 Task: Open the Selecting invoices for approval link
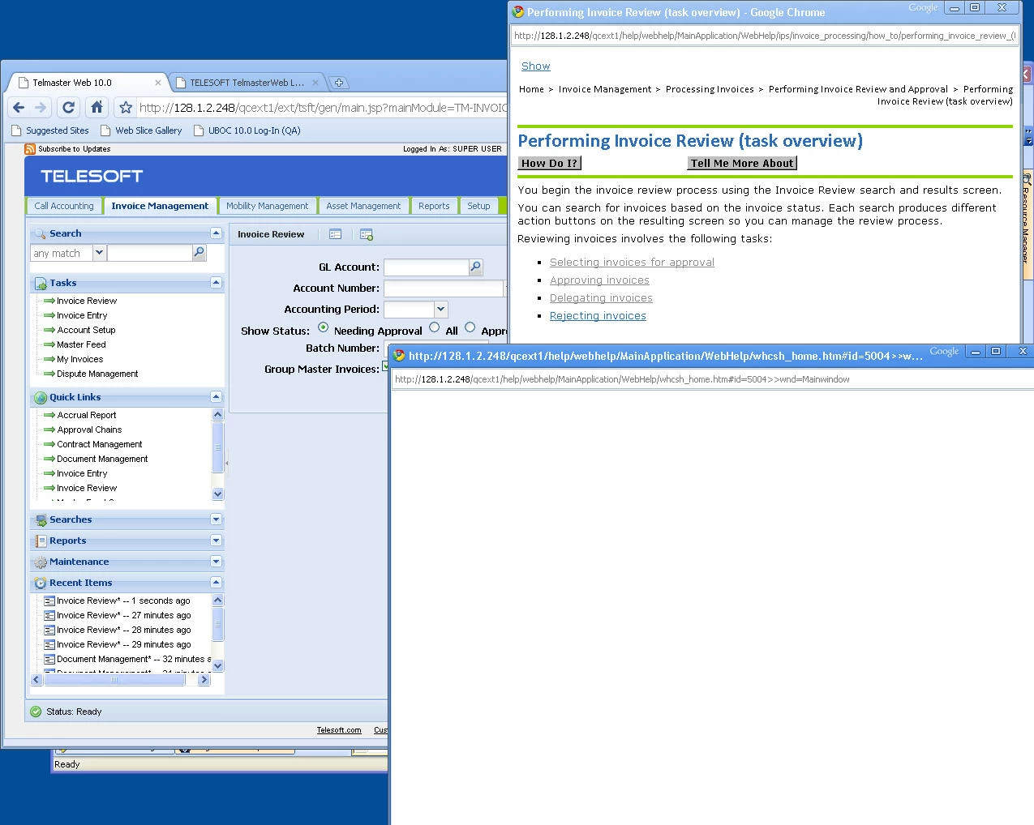[632, 262]
